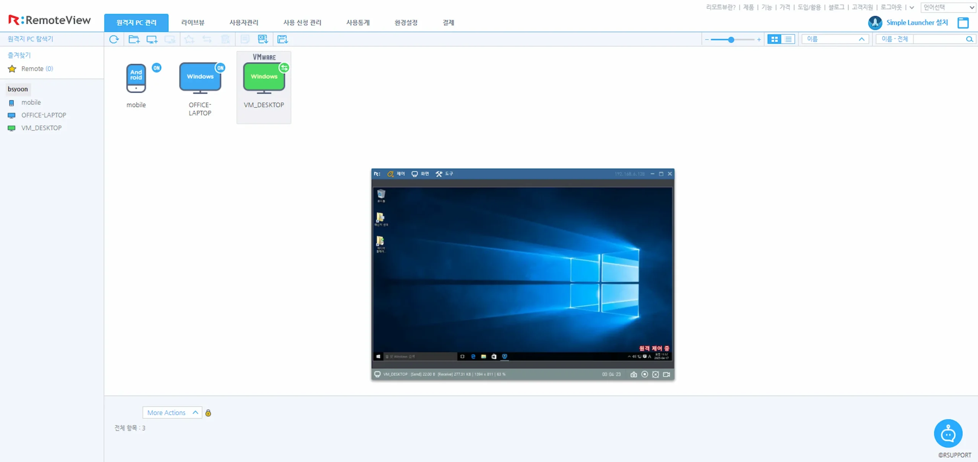
Task: Click the video camera icon in viewer
Action: pyautogui.click(x=667, y=374)
